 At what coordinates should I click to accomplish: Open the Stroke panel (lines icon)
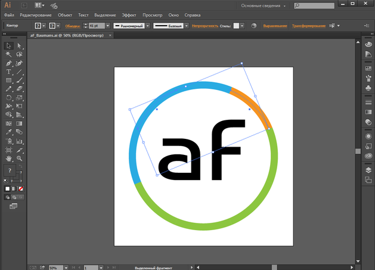368,103
